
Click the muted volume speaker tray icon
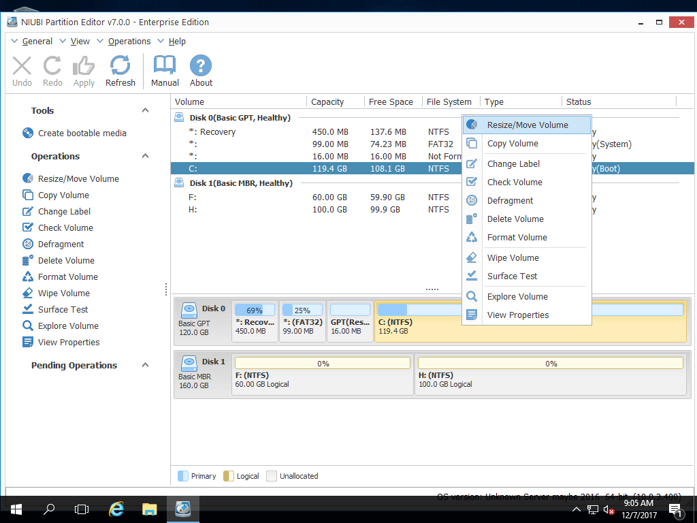tap(609, 509)
